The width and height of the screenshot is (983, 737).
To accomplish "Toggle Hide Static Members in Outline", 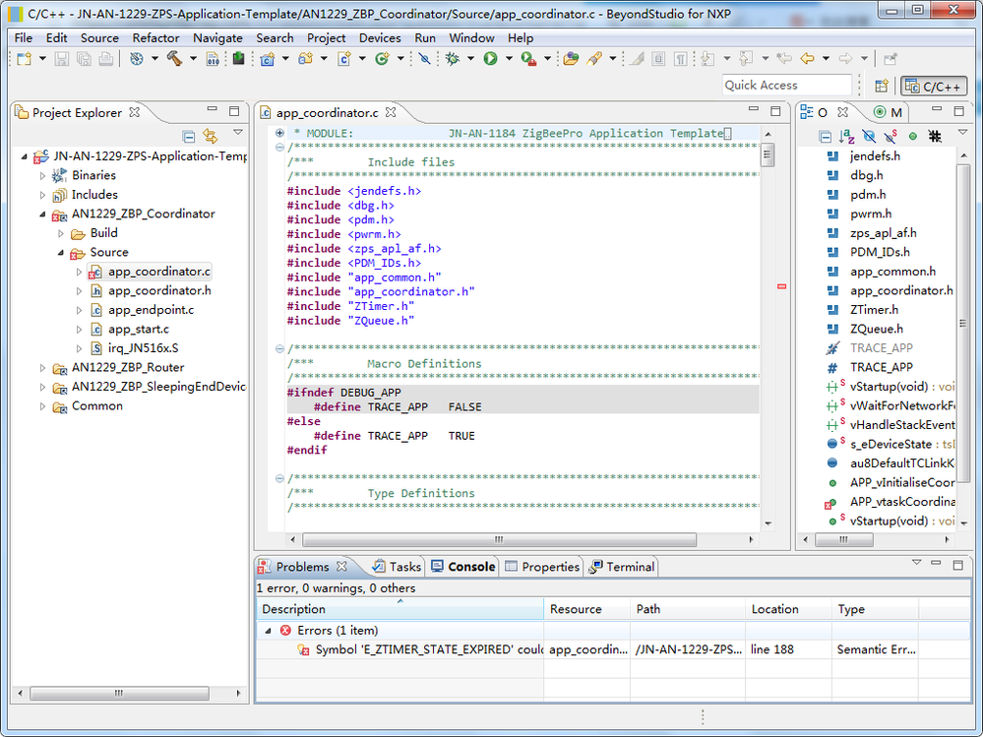I will (891, 136).
